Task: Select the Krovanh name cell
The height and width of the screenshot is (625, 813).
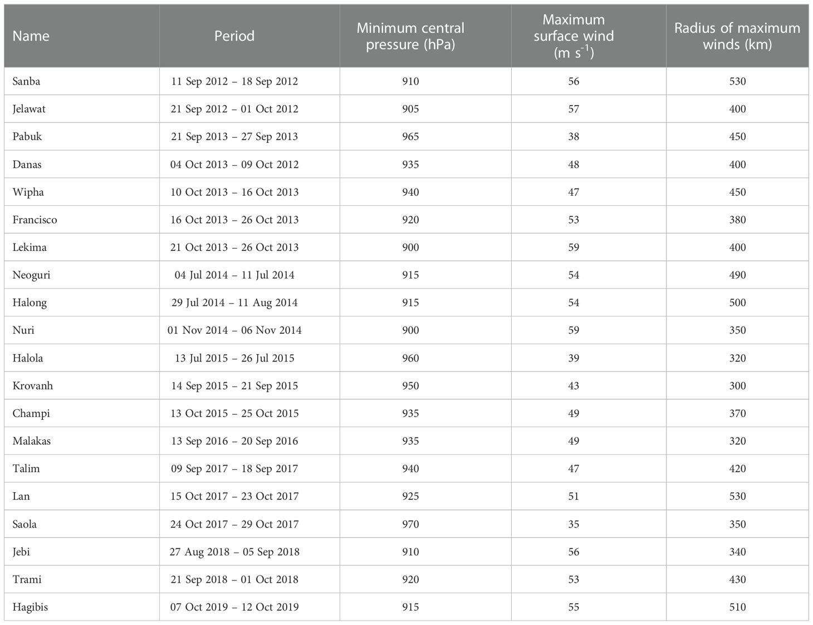Action: coord(32,386)
